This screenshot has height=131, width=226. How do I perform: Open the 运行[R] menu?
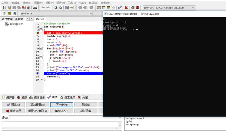click(x=61, y=3)
